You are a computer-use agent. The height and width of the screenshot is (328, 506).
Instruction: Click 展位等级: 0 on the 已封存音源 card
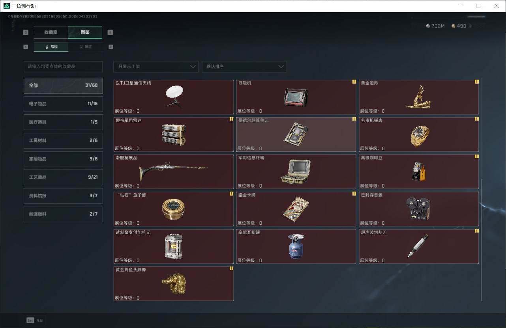click(x=372, y=223)
